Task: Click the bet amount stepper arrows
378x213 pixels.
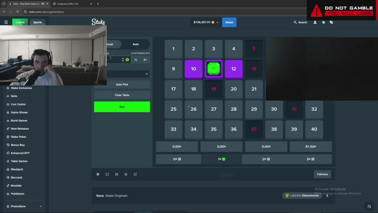Action: 123,60
